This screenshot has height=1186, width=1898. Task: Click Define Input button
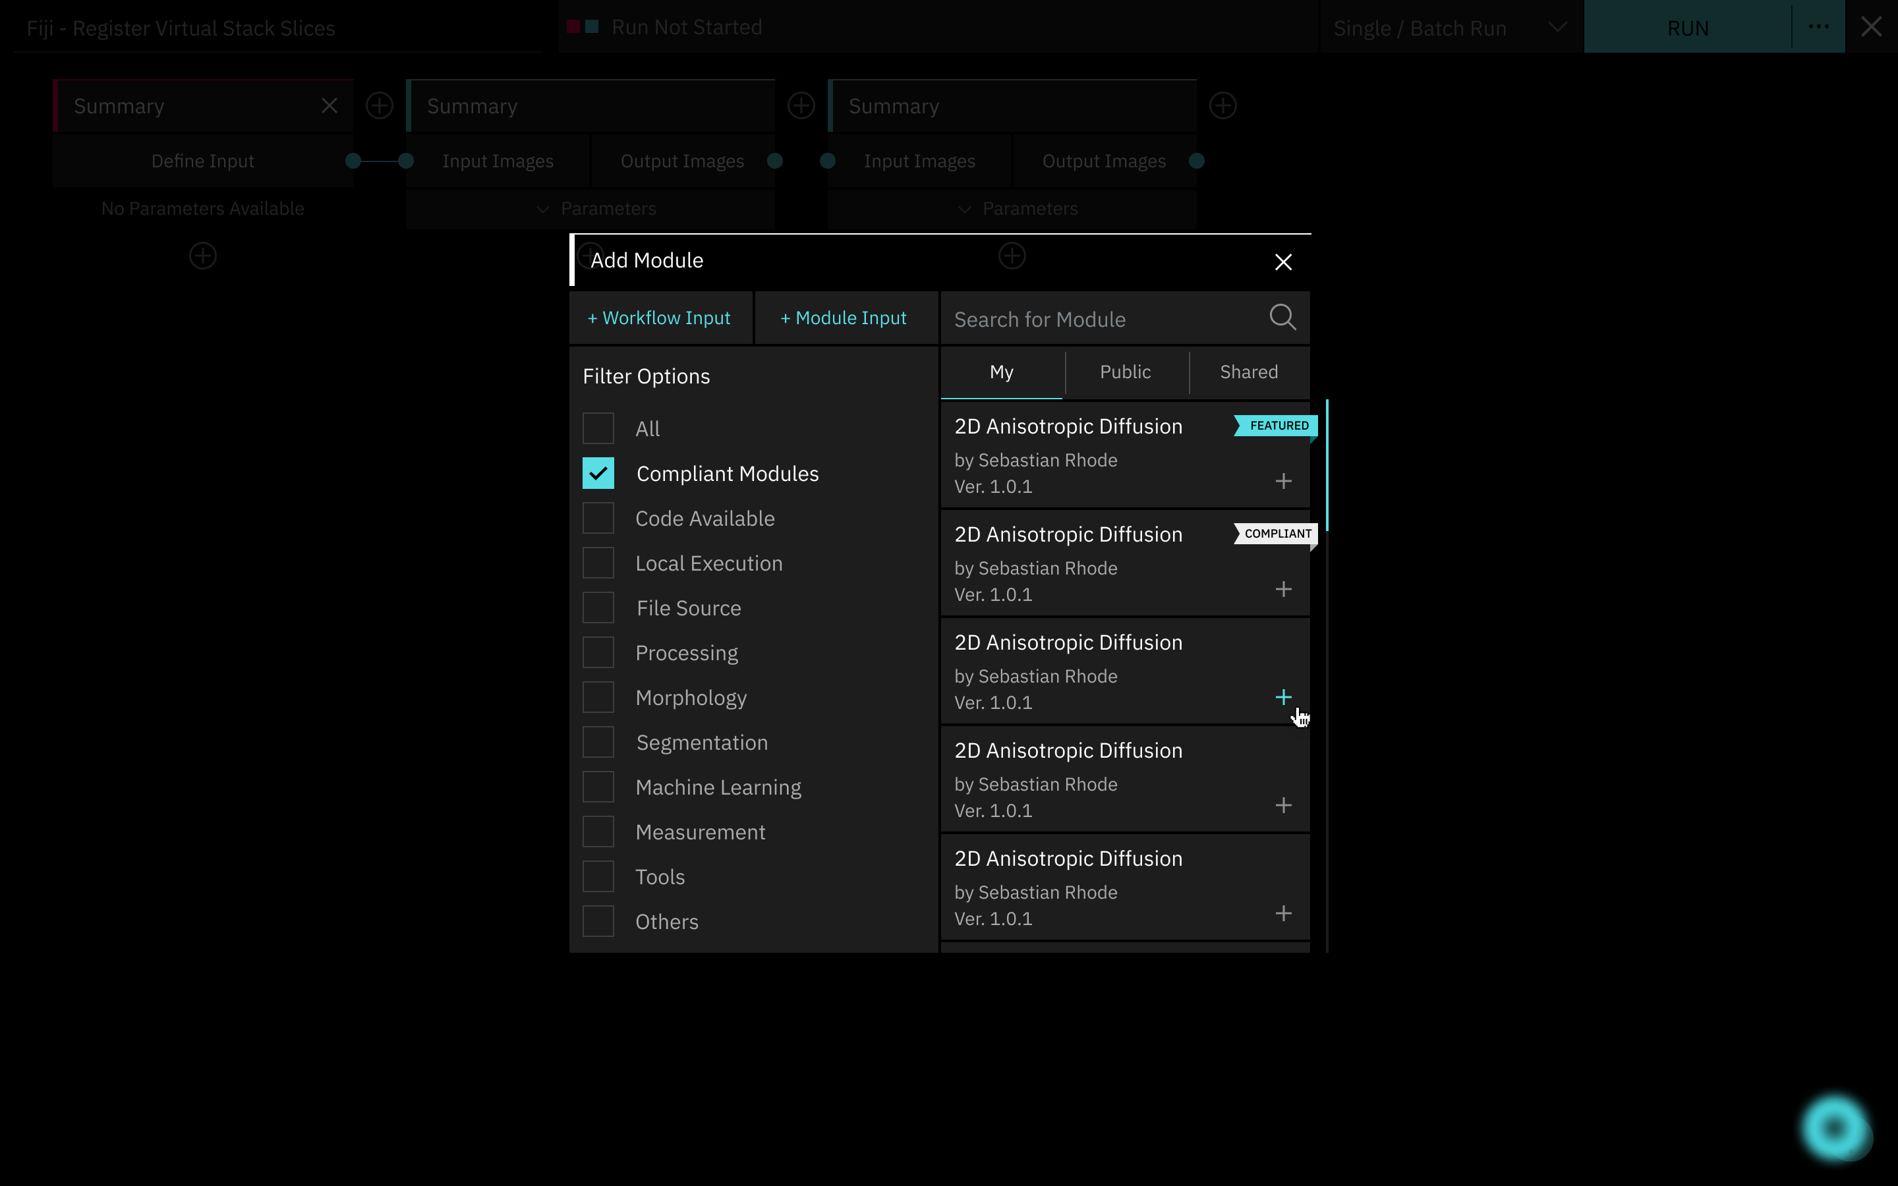tap(202, 161)
